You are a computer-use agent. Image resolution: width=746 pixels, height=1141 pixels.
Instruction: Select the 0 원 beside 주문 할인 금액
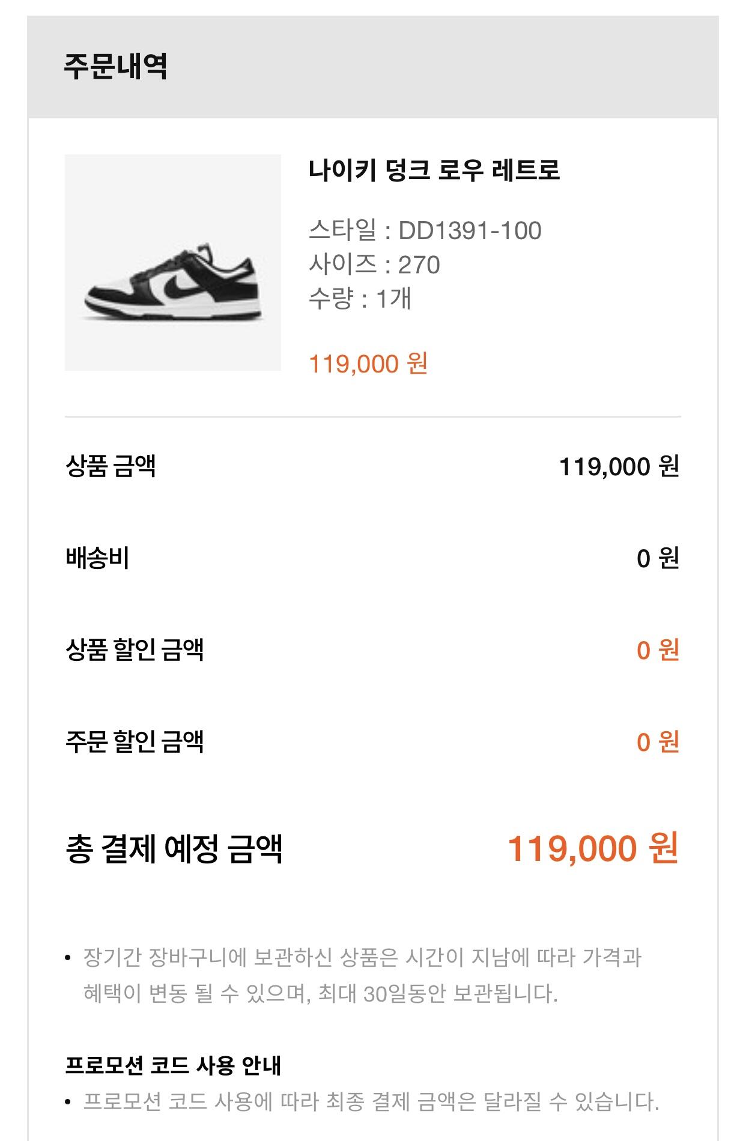coord(657,743)
